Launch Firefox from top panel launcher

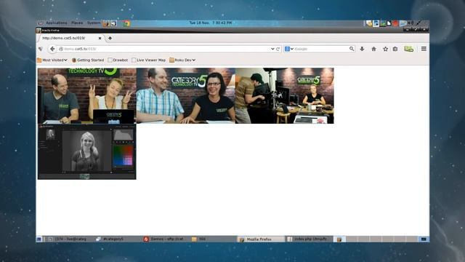pyautogui.click(x=106, y=23)
